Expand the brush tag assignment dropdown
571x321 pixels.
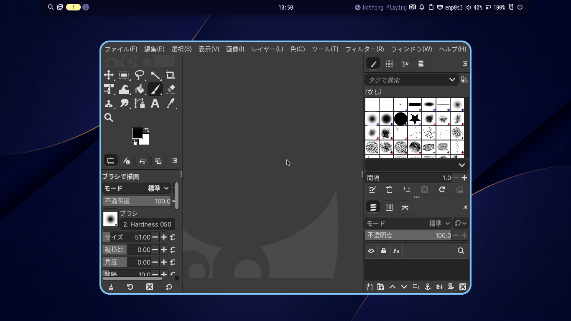pyautogui.click(x=461, y=165)
